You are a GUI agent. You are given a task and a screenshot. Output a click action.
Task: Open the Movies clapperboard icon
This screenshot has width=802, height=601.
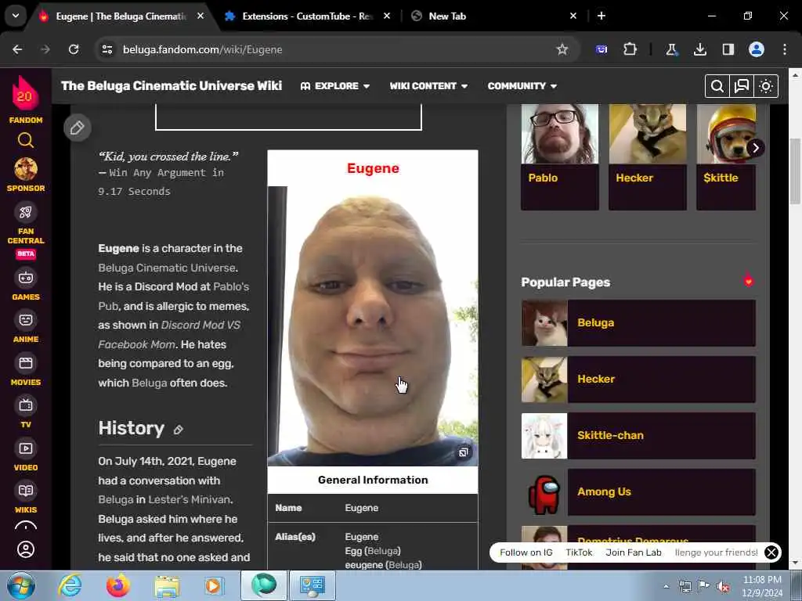tap(26, 363)
